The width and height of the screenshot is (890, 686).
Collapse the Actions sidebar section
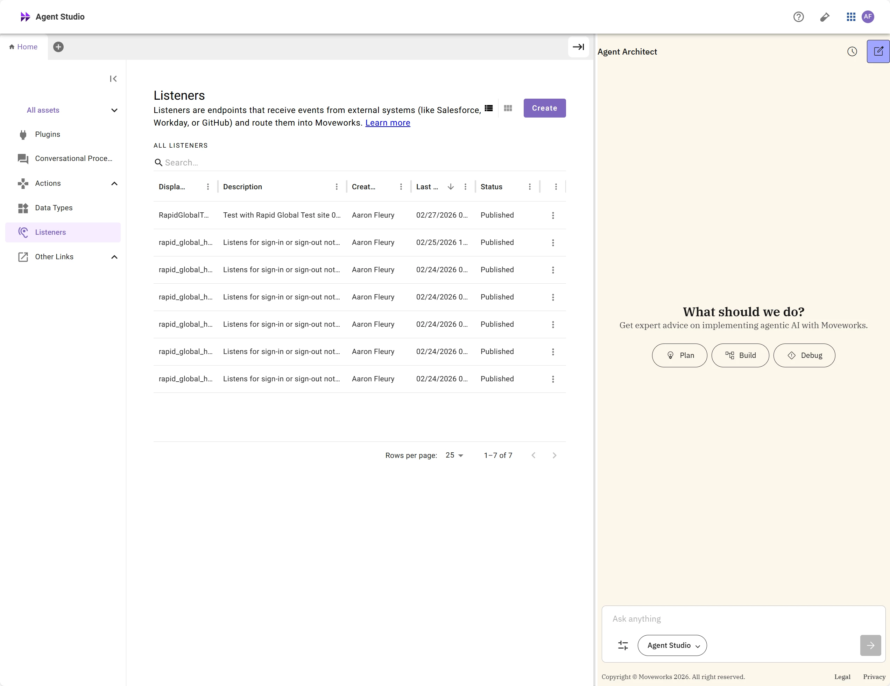tap(114, 184)
